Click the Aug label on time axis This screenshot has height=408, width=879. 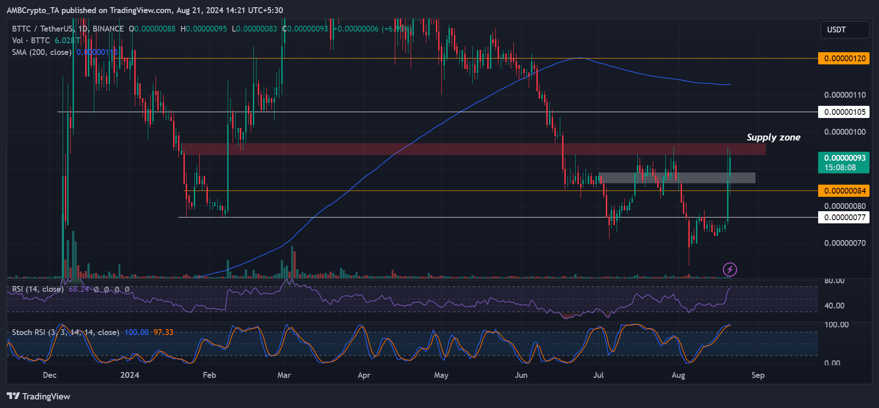coord(678,375)
